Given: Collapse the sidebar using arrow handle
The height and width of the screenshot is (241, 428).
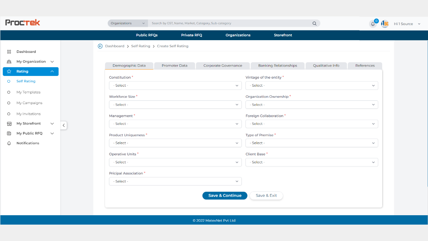Looking at the screenshot, I should 64,126.
